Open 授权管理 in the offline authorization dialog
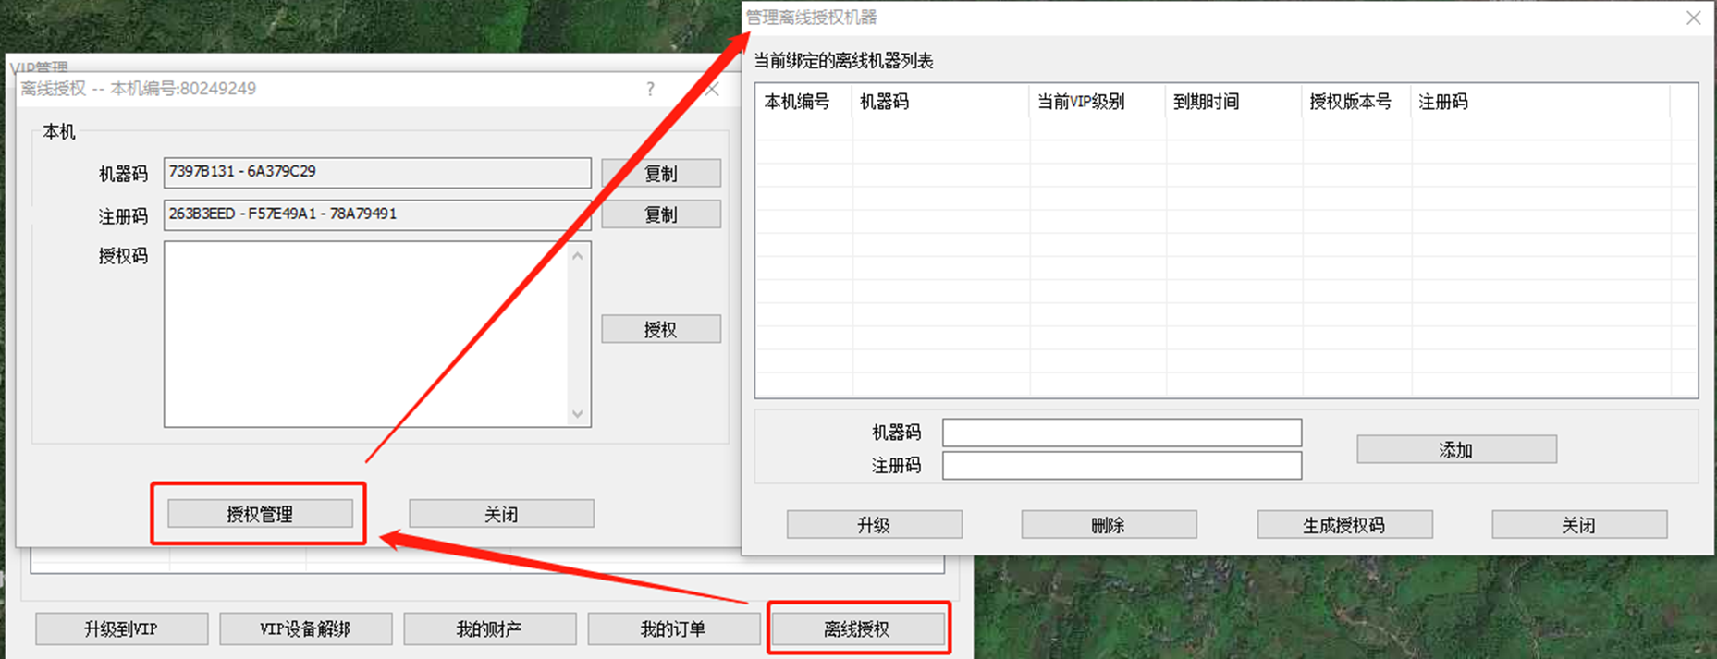The image size is (1717, 659). pos(260,514)
